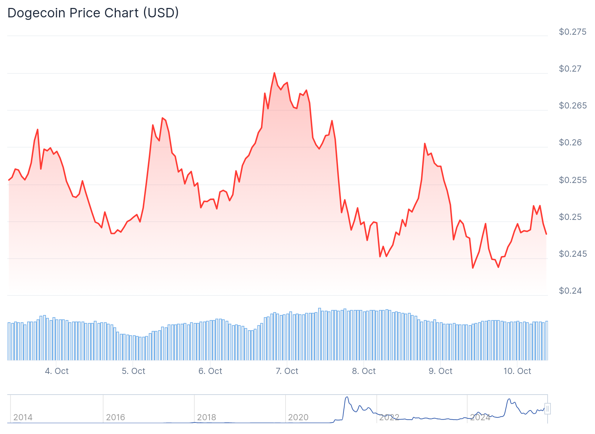Click the 2016 label in the navigator
595x434 pixels.
(x=115, y=417)
